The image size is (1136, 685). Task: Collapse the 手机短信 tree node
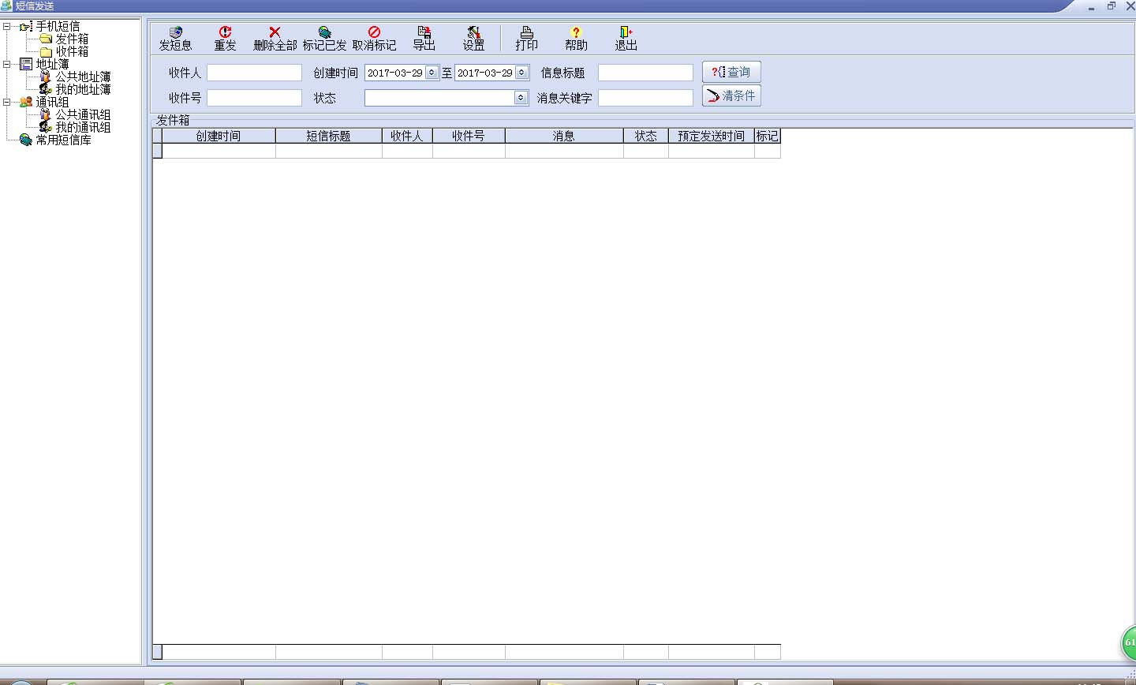[7, 26]
